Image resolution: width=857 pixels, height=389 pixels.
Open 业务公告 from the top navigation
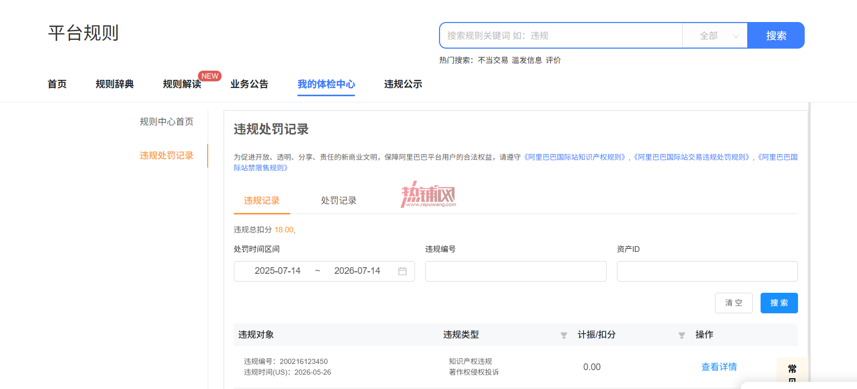coord(249,84)
